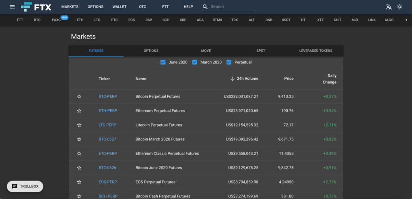The height and width of the screenshot is (199, 412).
Task: Uncheck the Perpetual checkbox
Action: (229, 62)
